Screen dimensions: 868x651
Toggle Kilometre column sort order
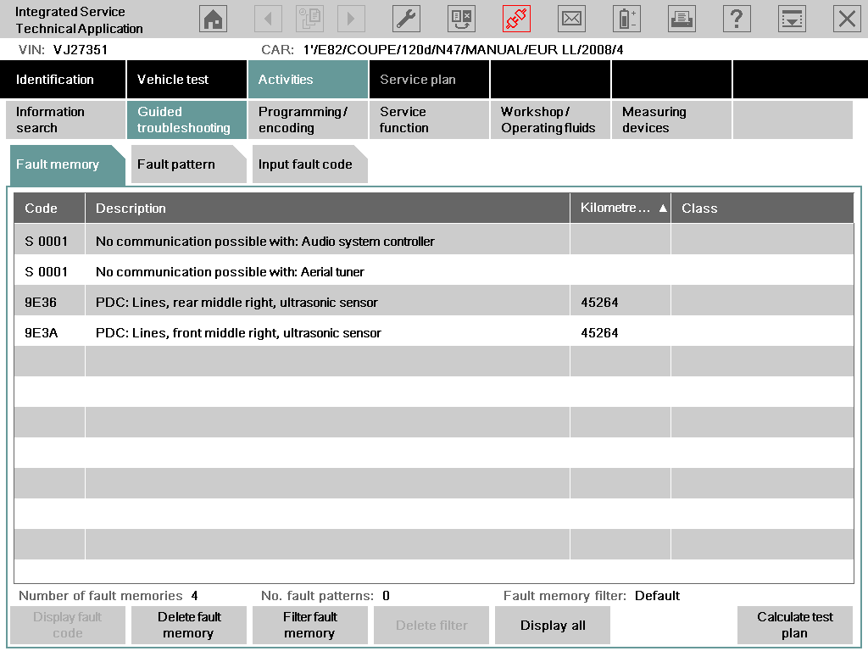pyautogui.click(x=620, y=208)
